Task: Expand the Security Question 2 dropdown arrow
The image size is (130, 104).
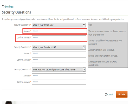Action: pyautogui.click(x=84, y=47)
